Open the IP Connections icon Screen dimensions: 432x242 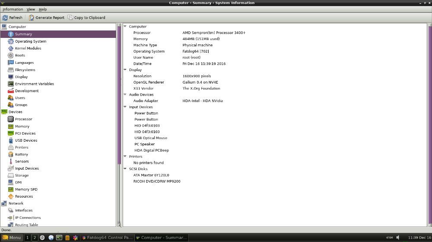(11, 217)
